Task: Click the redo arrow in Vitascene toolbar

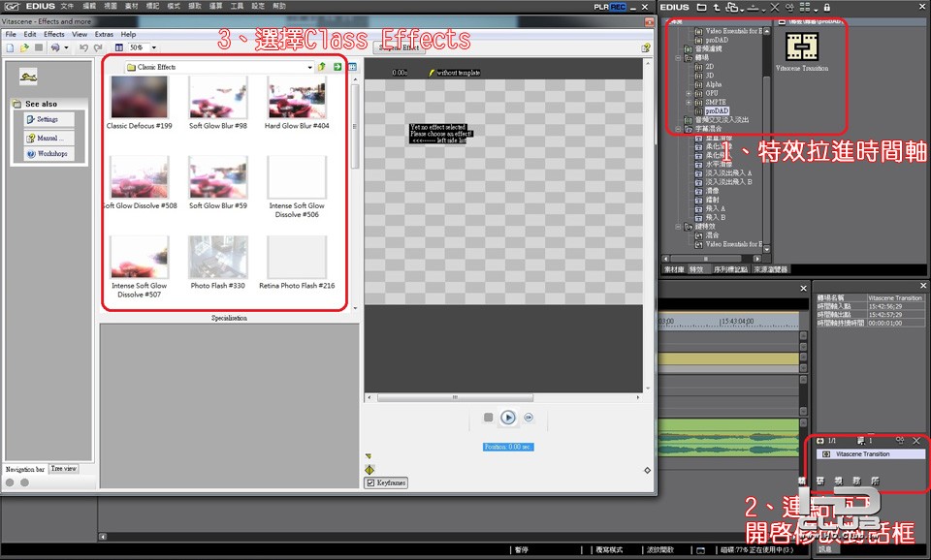Action: point(98,47)
